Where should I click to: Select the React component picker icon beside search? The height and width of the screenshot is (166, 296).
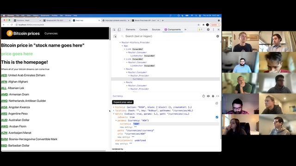click(x=115, y=36)
